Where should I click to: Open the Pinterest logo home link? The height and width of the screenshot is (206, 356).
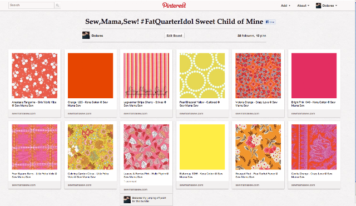(x=174, y=5)
